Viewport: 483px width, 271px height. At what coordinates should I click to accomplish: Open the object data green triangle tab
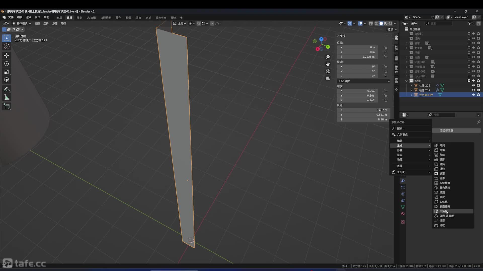coord(403,207)
